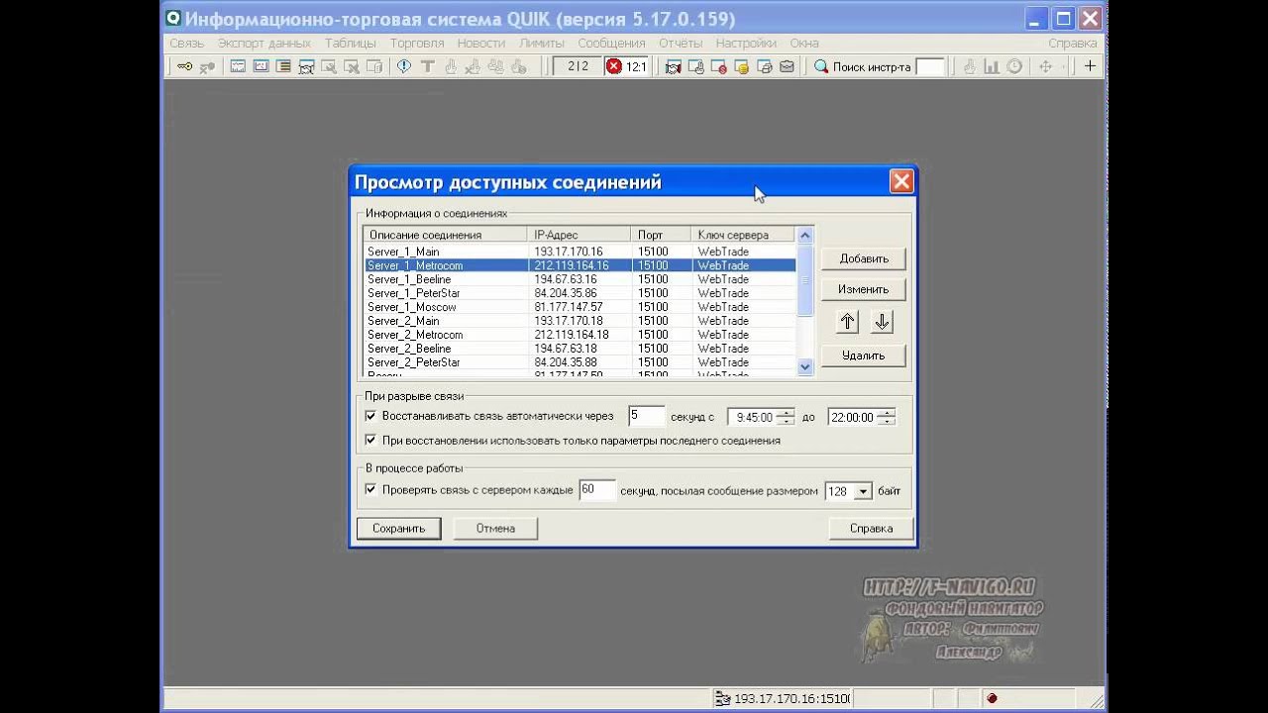Viewport: 1268px width, 713px height.
Task: Click the IP-Адрес column header
Action: click(580, 235)
